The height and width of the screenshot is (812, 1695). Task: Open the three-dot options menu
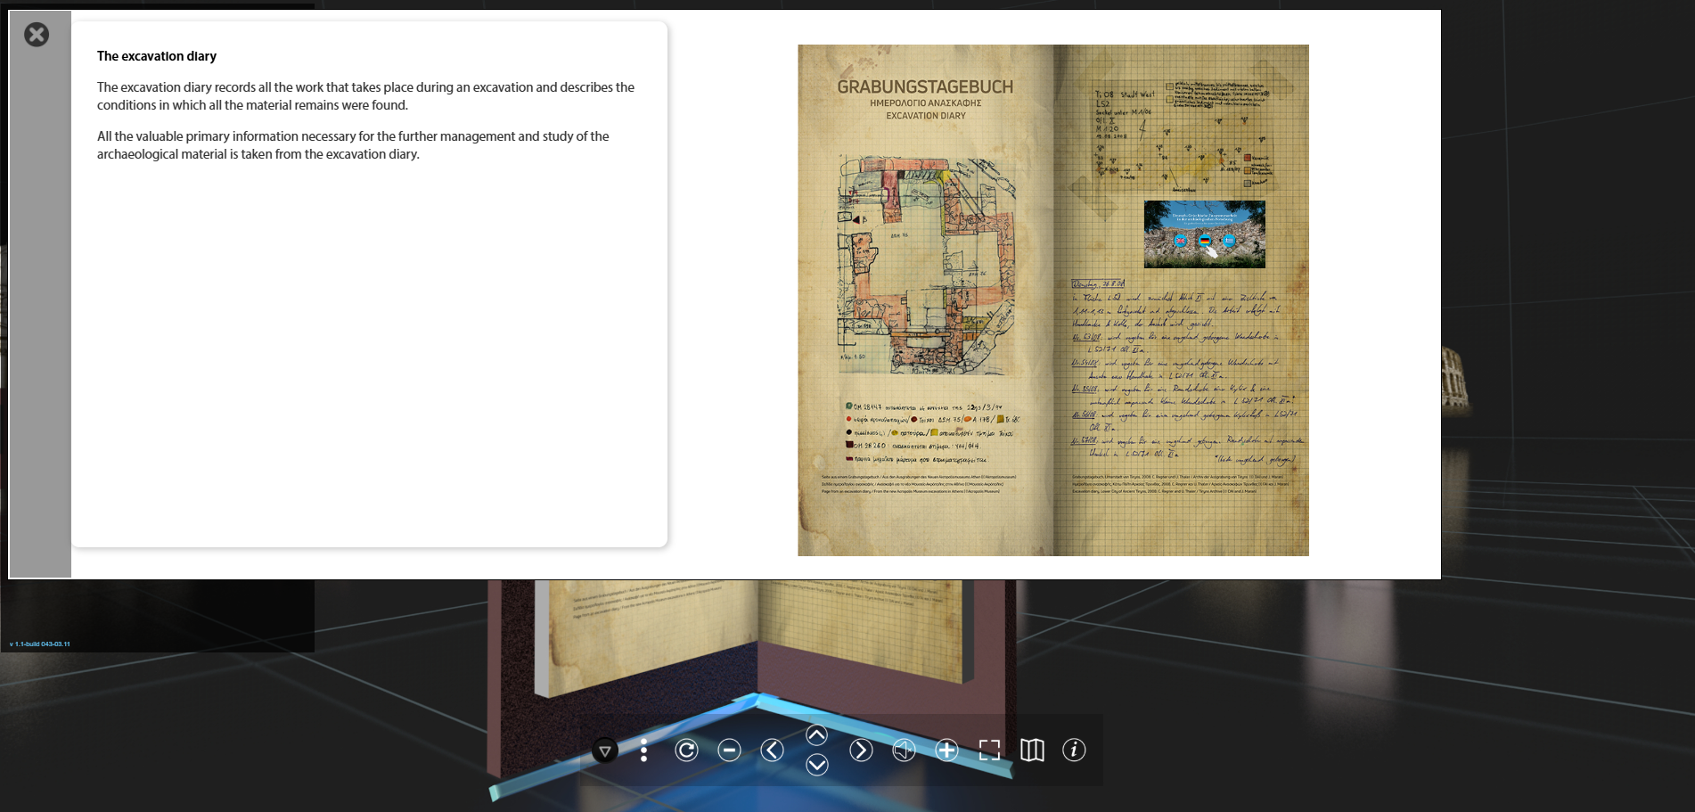tap(643, 750)
